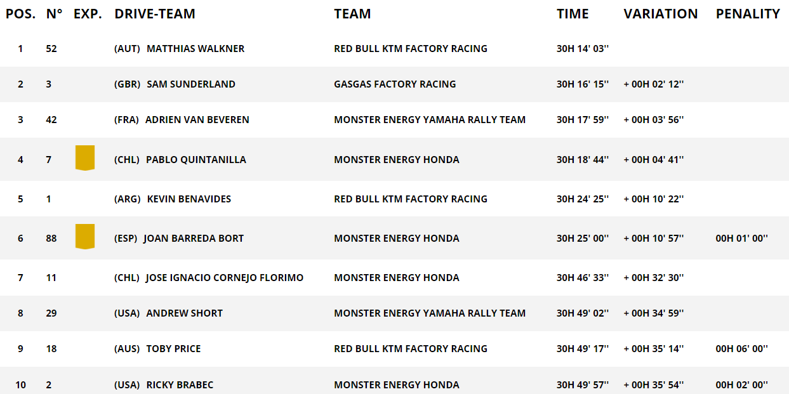This screenshot has width=789, height=394.
Task: Click yellow badge beside Pablo Quintanilla
Action: [x=84, y=158]
